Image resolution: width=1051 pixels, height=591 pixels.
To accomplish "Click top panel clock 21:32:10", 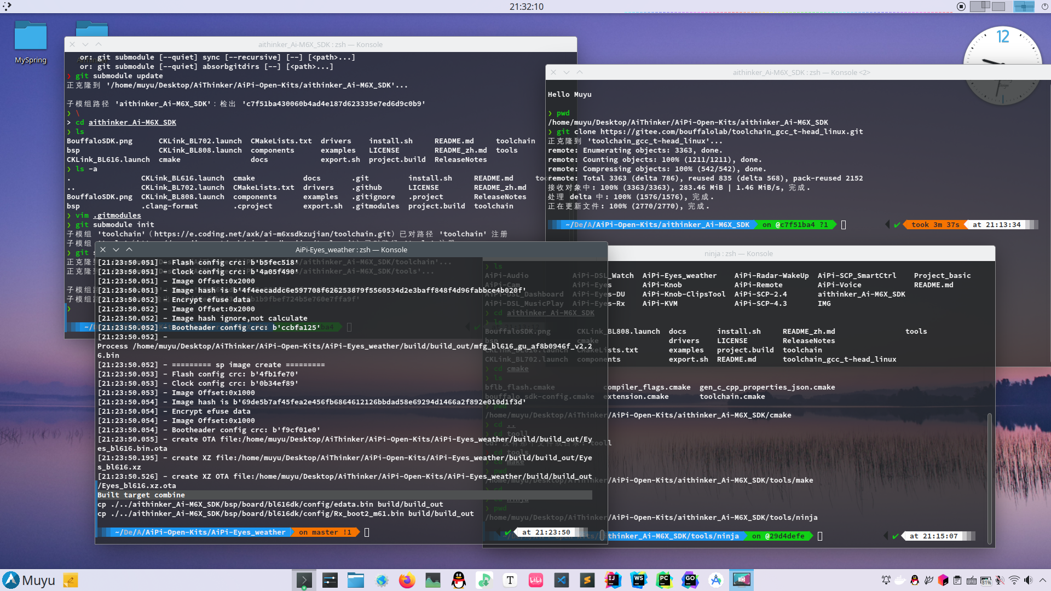I will [526, 7].
